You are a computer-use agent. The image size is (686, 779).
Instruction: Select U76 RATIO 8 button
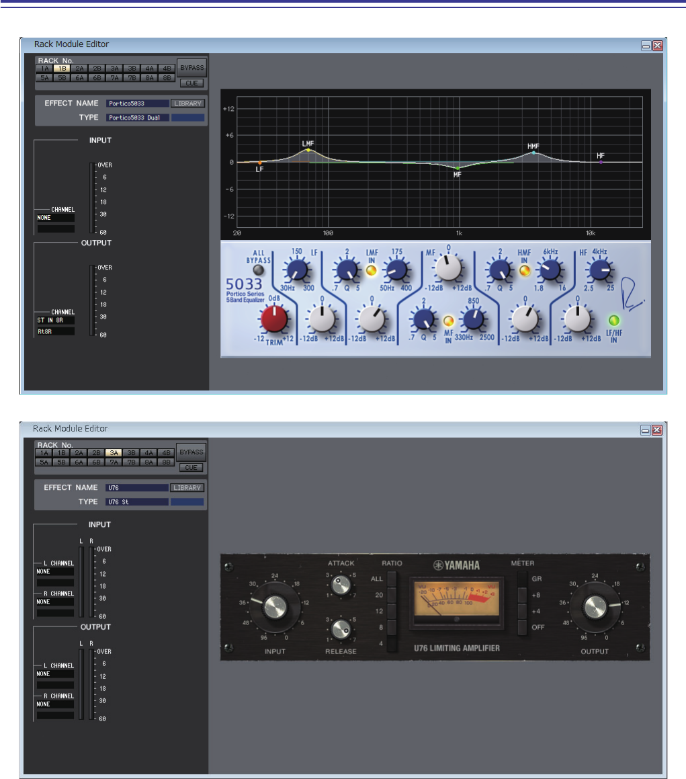pyautogui.click(x=392, y=628)
